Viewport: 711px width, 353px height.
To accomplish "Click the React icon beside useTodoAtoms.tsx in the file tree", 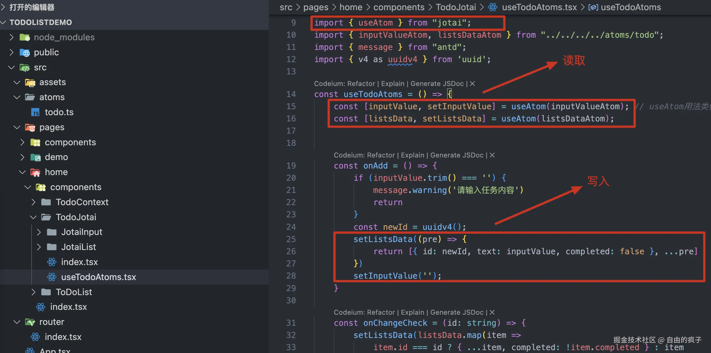I will 52,277.
